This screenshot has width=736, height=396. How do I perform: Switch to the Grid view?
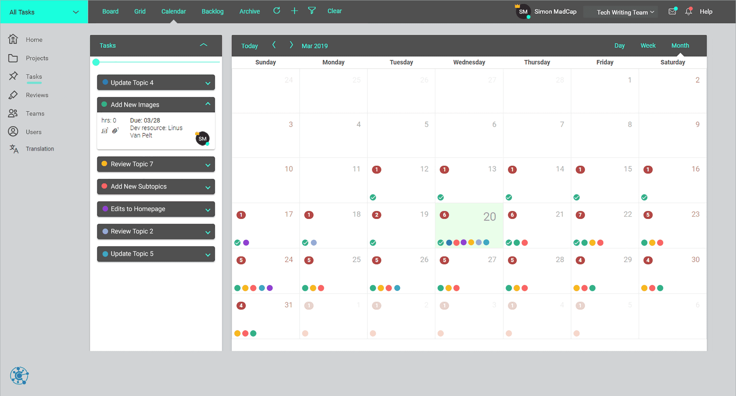[x=140, y=11]
